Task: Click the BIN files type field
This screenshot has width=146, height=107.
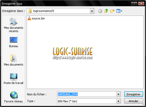Action: point(87,101)
